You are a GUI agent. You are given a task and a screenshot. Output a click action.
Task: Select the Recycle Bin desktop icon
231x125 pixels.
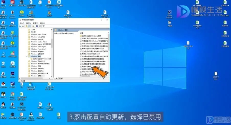coord(3,65)
